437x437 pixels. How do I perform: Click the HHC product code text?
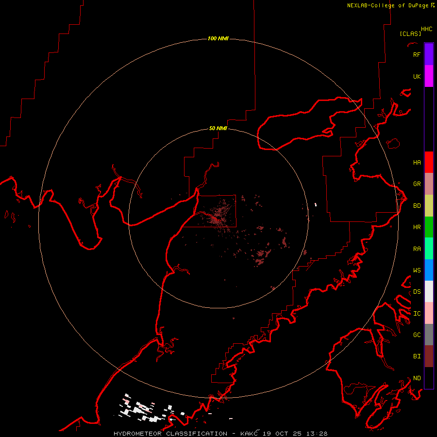click(427, 29)
